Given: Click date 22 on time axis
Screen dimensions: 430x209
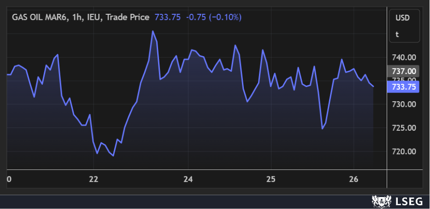Looking at the screenshot, I should [94, 179].
